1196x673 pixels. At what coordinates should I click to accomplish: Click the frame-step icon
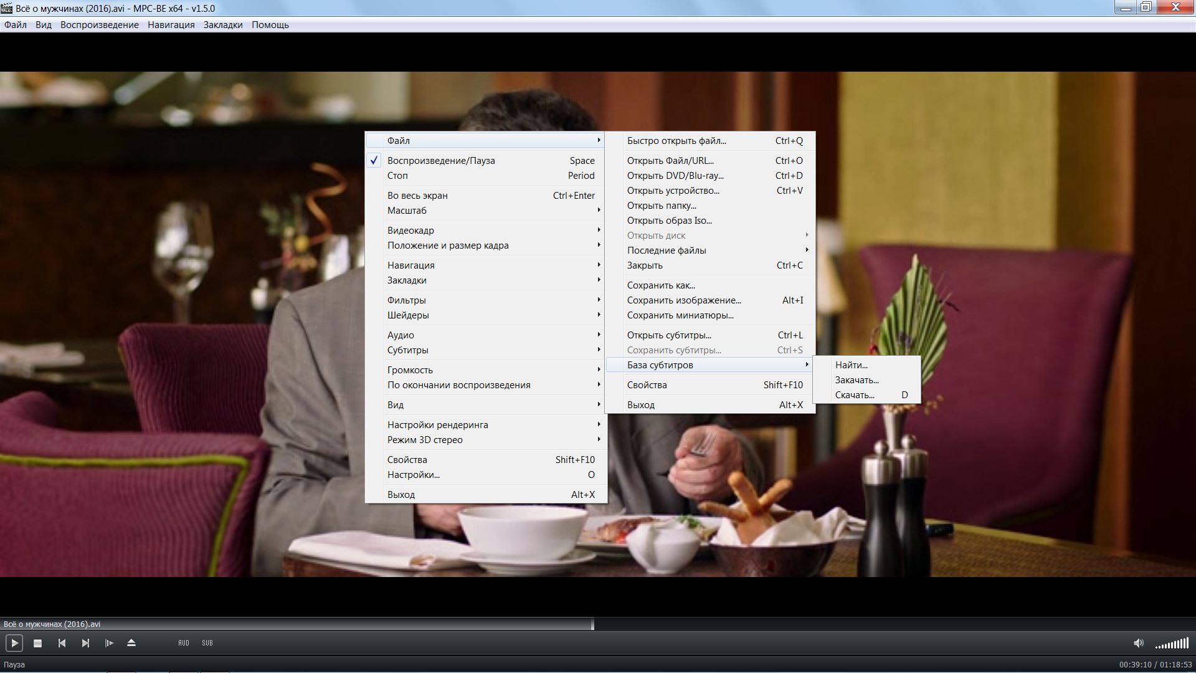[x=109, y=643]
